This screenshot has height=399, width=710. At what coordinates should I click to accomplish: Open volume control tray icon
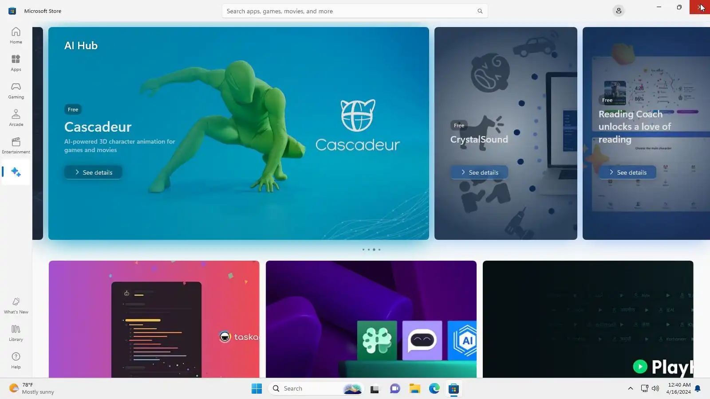pos(655,388)
